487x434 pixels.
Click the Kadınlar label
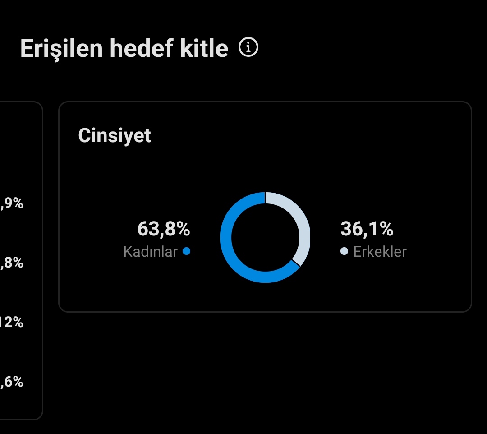[150, 252]
